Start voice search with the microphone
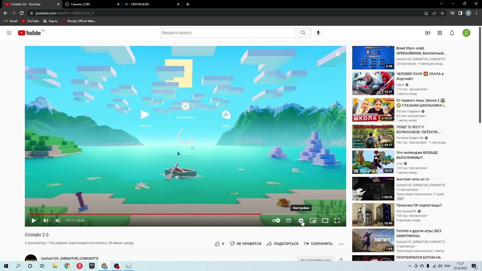 click(318, 33)
